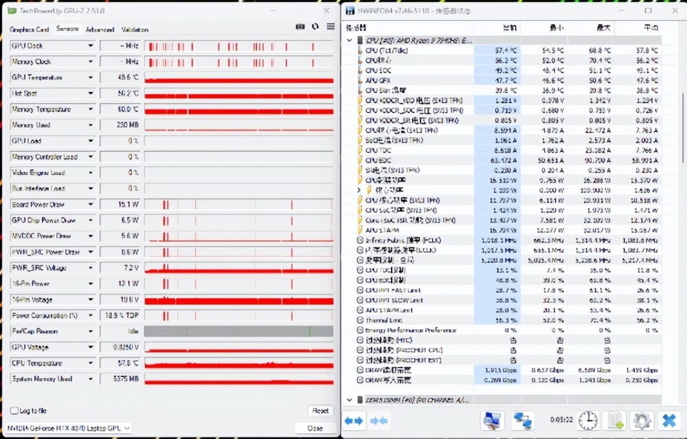Click the CPU PPT FAST Limit circle icon
Viewport: 687px width, 439px height.
coord(360,290)
